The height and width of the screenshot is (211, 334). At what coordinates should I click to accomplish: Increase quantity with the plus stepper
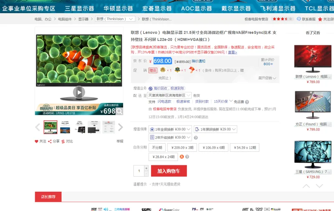(x=147, y=168)
